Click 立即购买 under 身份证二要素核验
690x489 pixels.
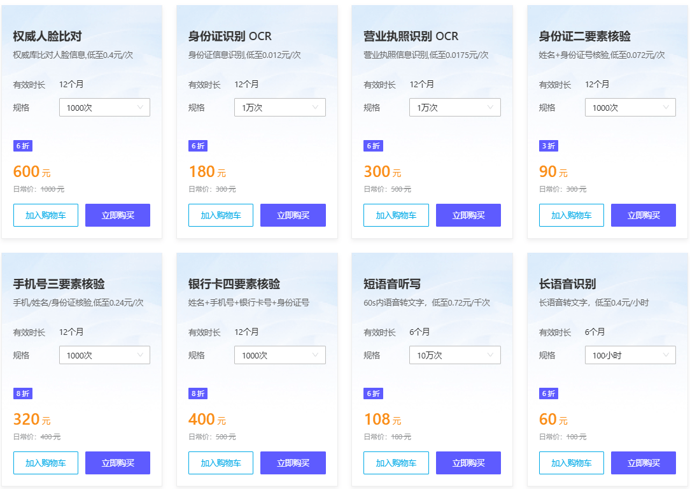[643, 215]
